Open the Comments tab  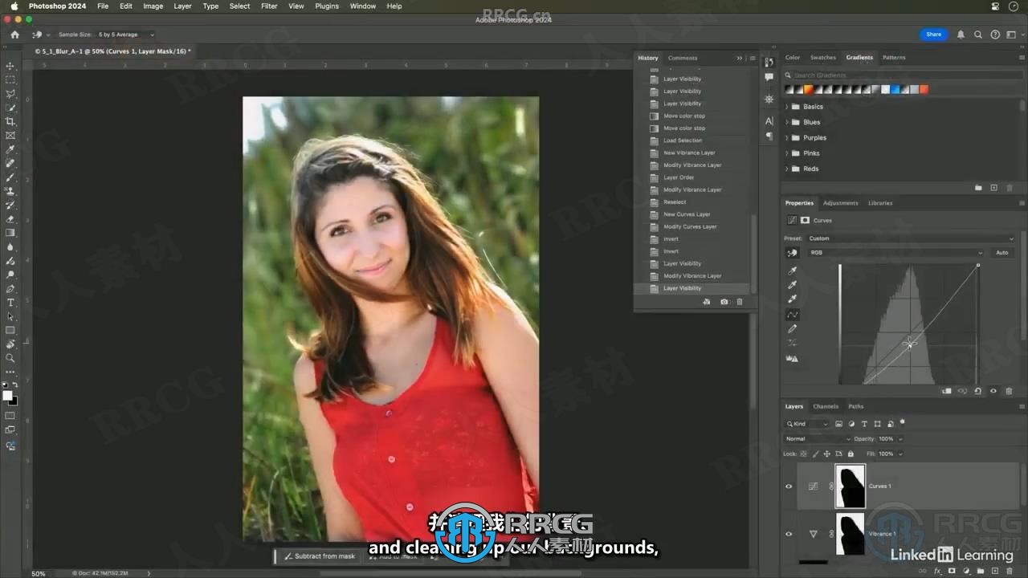683,58
